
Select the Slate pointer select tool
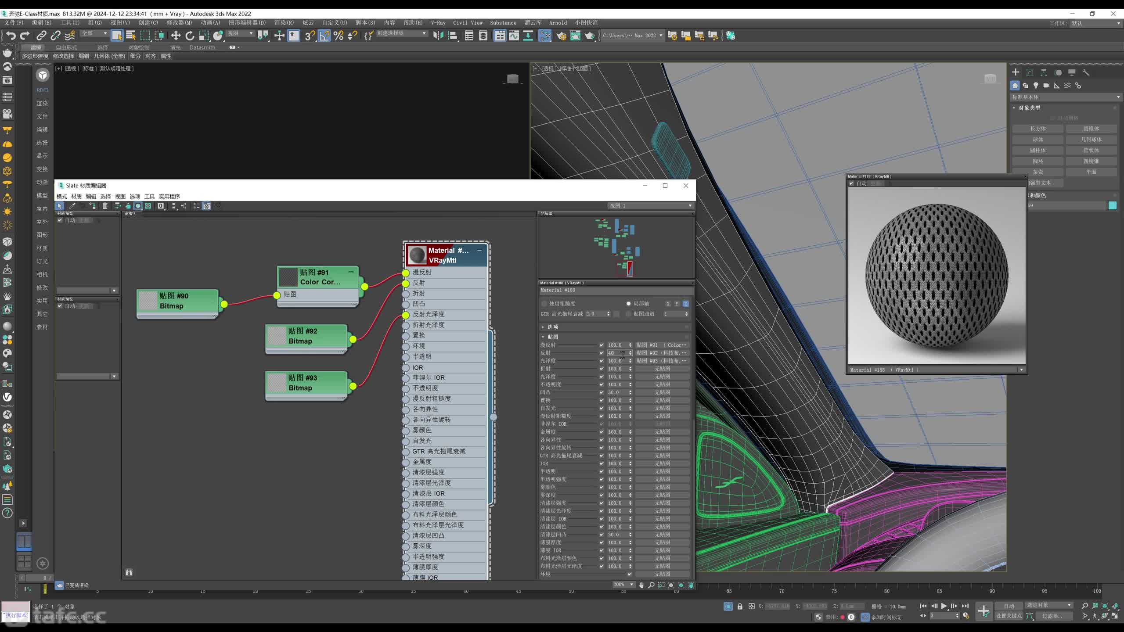coord(59,206)
